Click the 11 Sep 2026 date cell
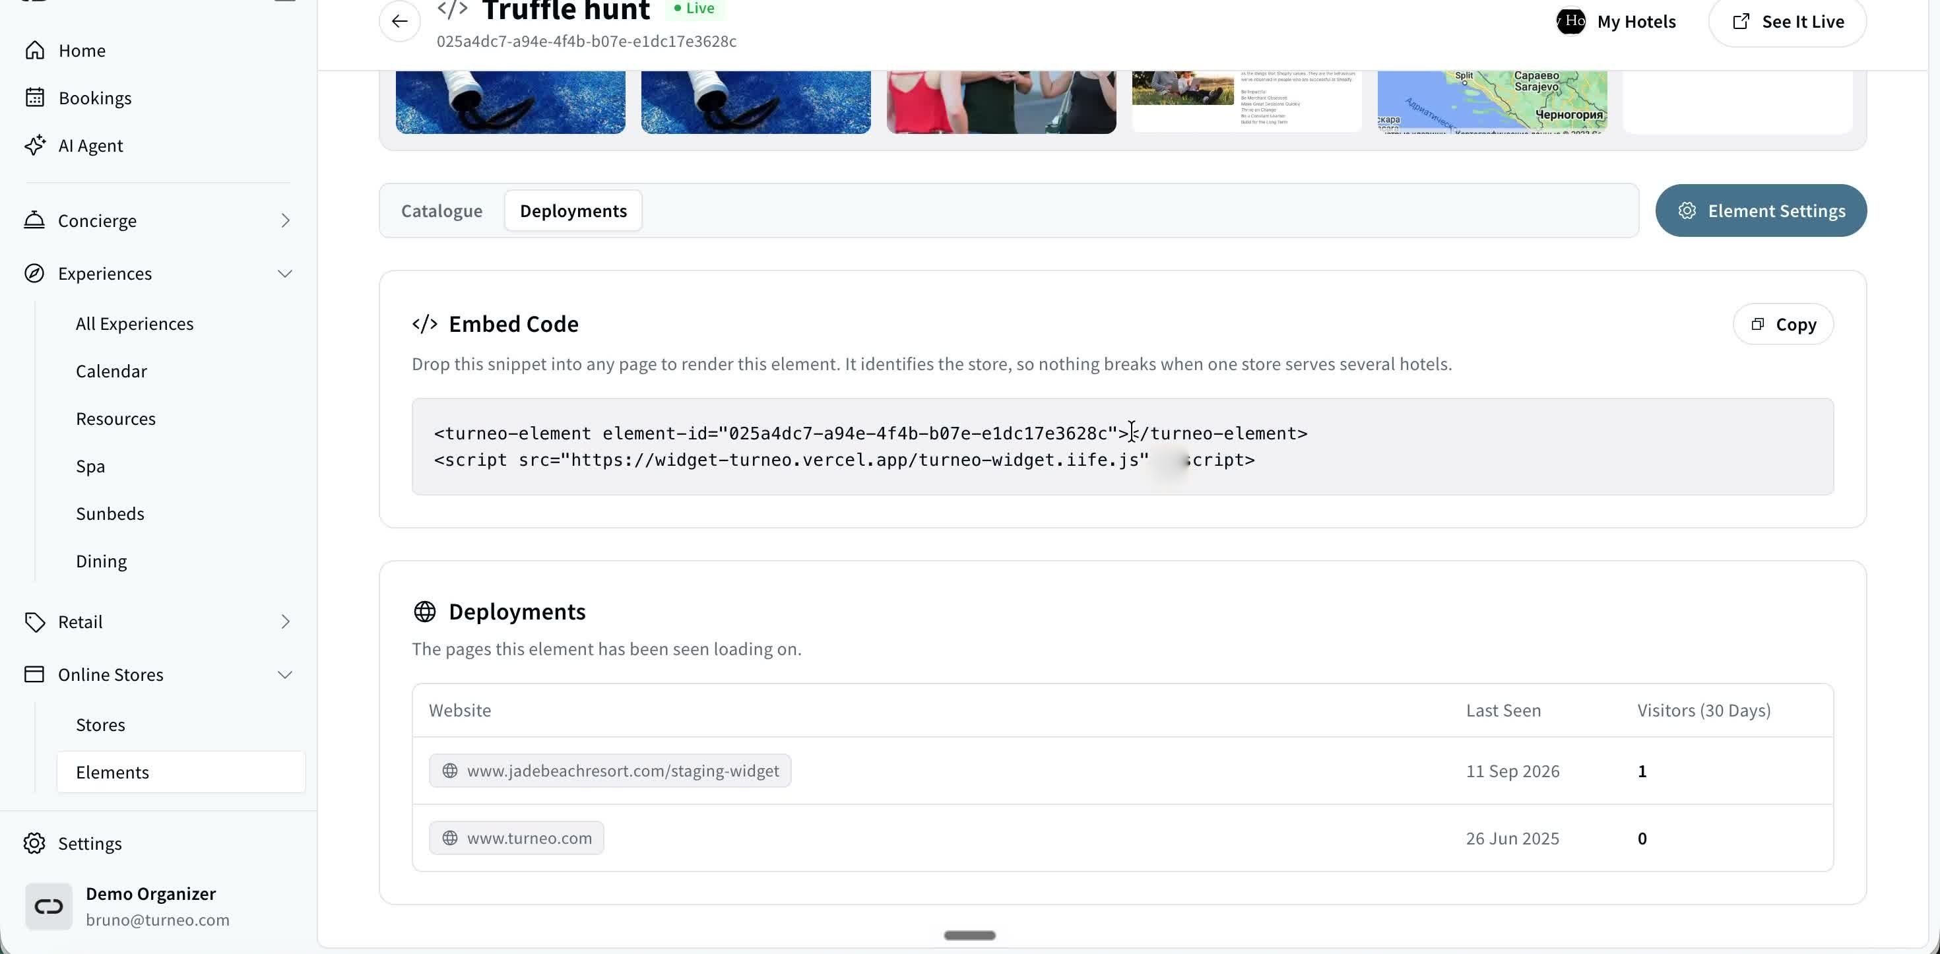The height and width of the screenshot is (954, 1940). [x=1512, y=771]
